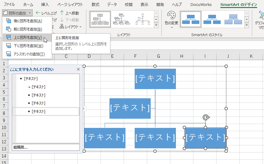Close the SmartArt text pane
This screenshot has height=164, width=264.
pos(78,69)
